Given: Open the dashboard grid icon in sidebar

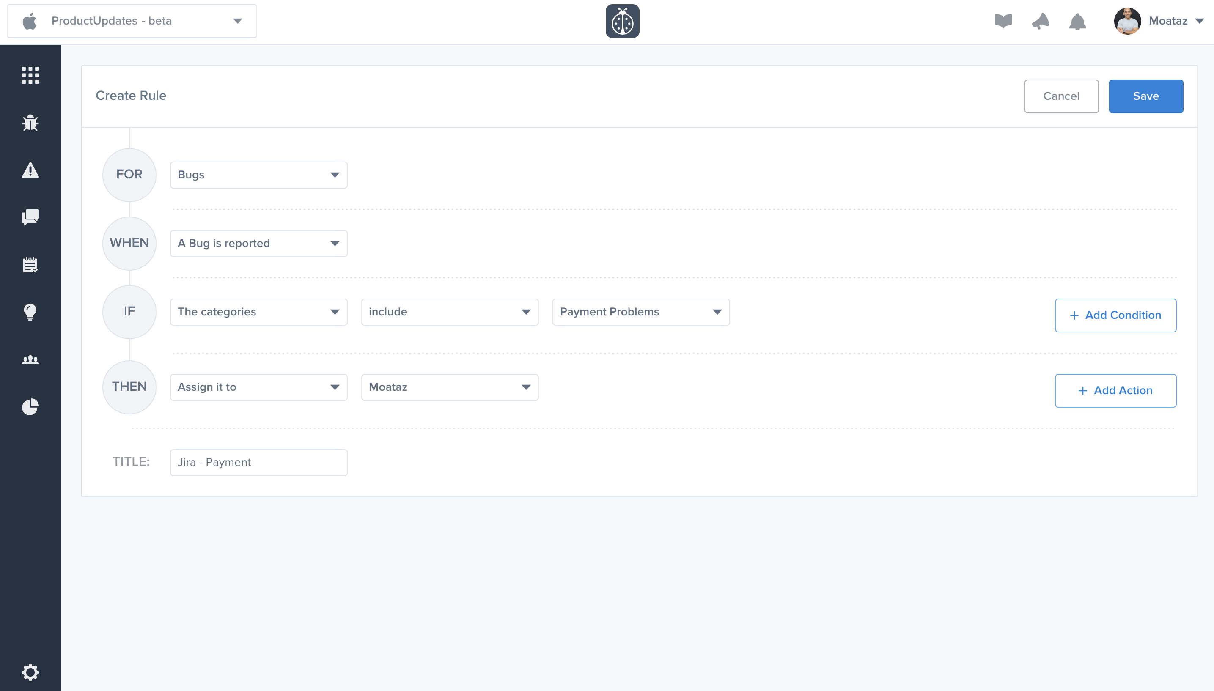Looking at the screenshot, I should (x=30, y=75).
